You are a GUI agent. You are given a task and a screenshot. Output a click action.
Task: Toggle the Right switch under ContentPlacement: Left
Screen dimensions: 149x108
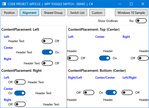coord(47,63)
